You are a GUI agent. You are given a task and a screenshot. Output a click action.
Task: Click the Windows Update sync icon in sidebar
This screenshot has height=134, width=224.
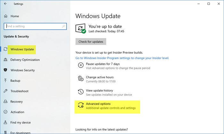5,49
